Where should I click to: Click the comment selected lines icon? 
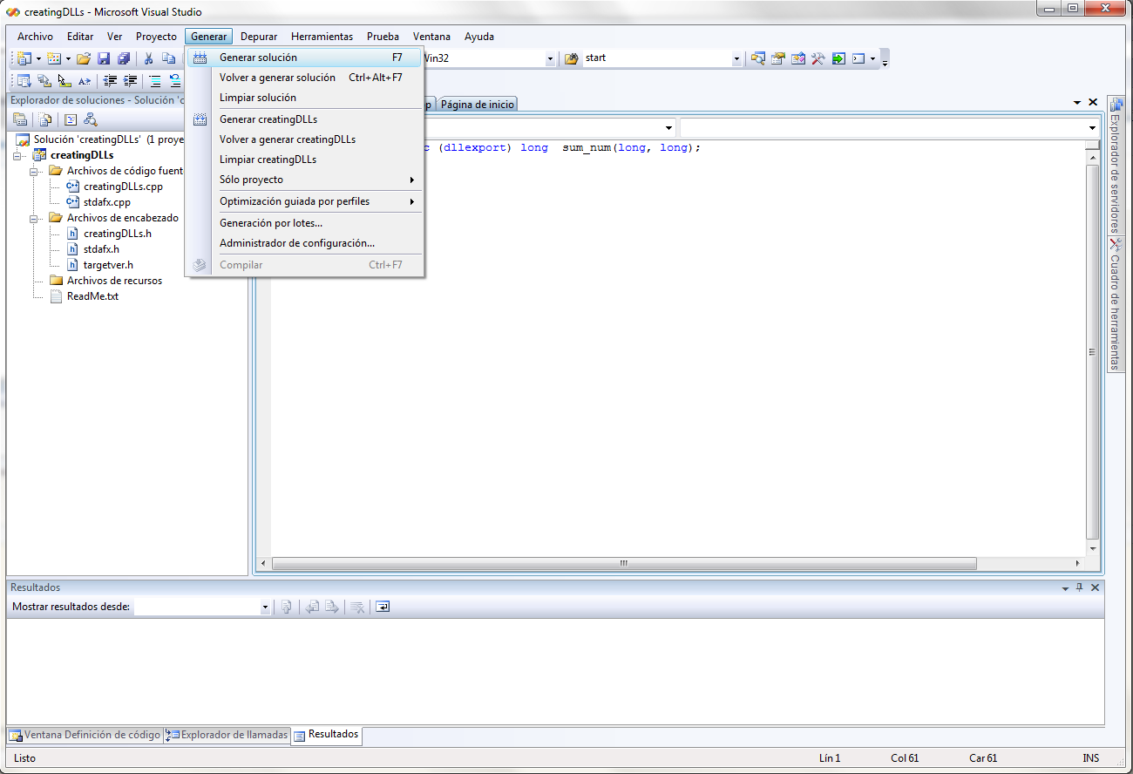[x=155, y=80]
